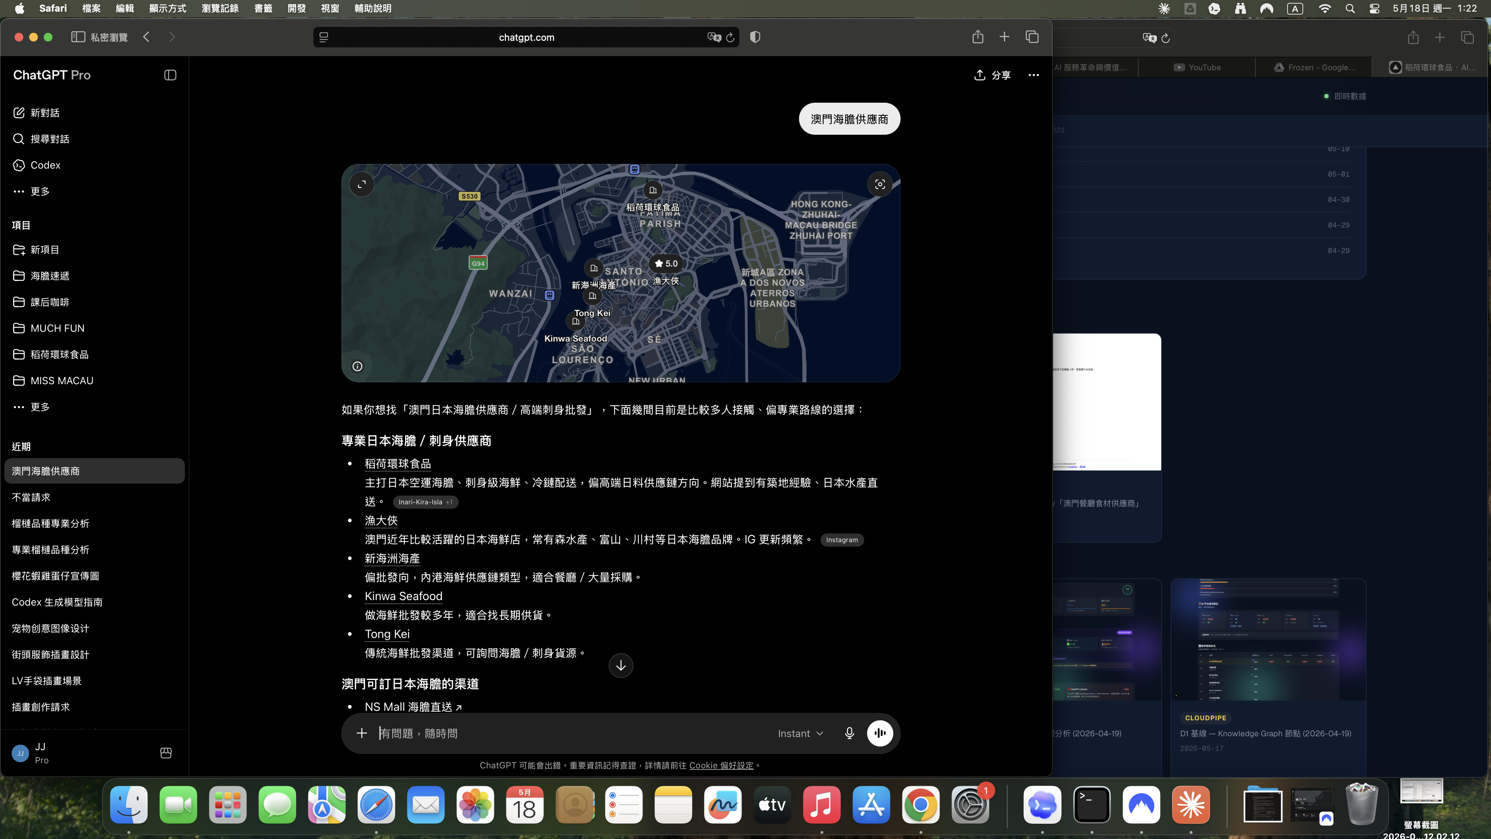Click the share 分享 button
Image resolution: width=1491 pixels, height=839 pixels.
point(993,75)
